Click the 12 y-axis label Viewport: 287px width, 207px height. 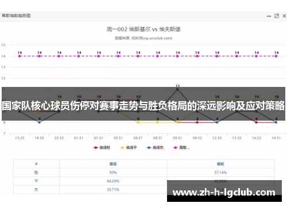(3, 78)
